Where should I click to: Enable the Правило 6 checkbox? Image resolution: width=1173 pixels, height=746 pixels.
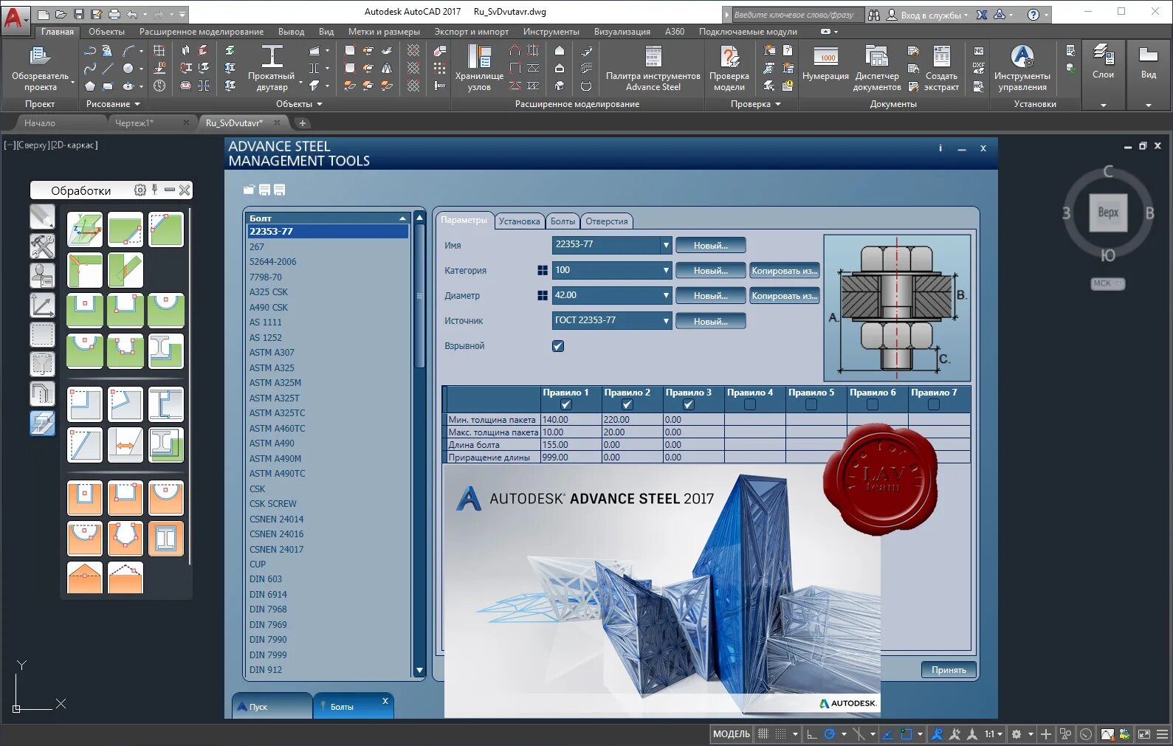click(873, 404)
